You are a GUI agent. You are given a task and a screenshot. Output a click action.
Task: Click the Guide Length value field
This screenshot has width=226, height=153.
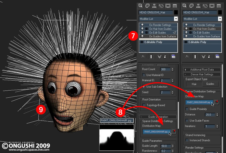click(x=166, y=146)
